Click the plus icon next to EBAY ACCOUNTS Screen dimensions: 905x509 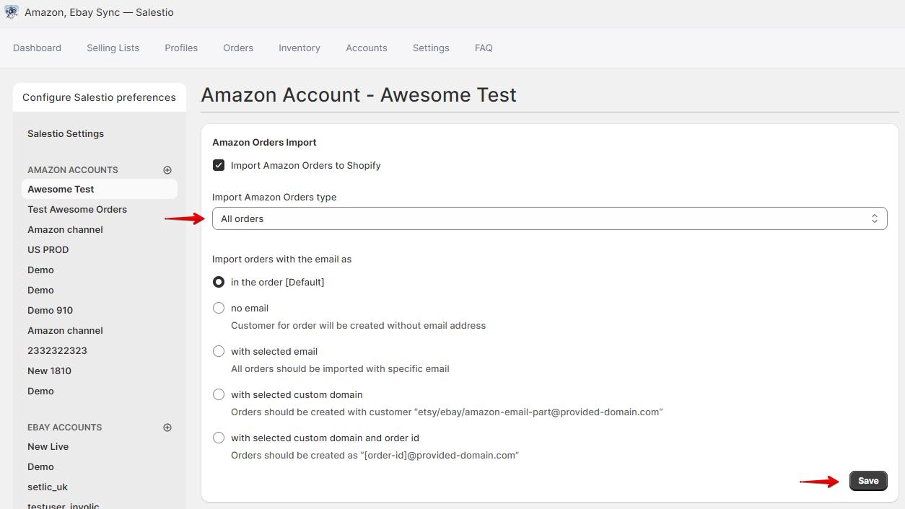pos(167,427)
